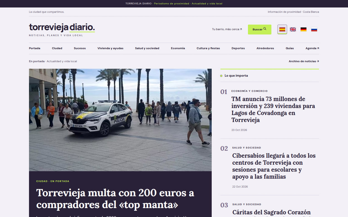348x217 pixels.
Task: Go to Portada in navigation
Action: click(35, 48)
